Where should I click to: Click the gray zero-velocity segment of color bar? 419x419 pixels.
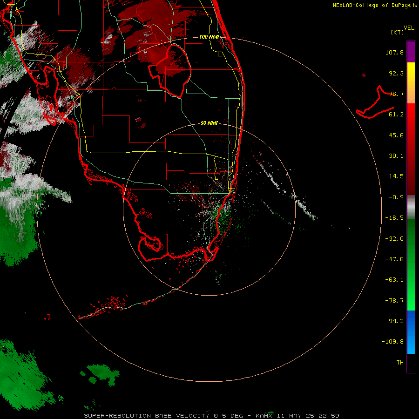tap(411, 207)
